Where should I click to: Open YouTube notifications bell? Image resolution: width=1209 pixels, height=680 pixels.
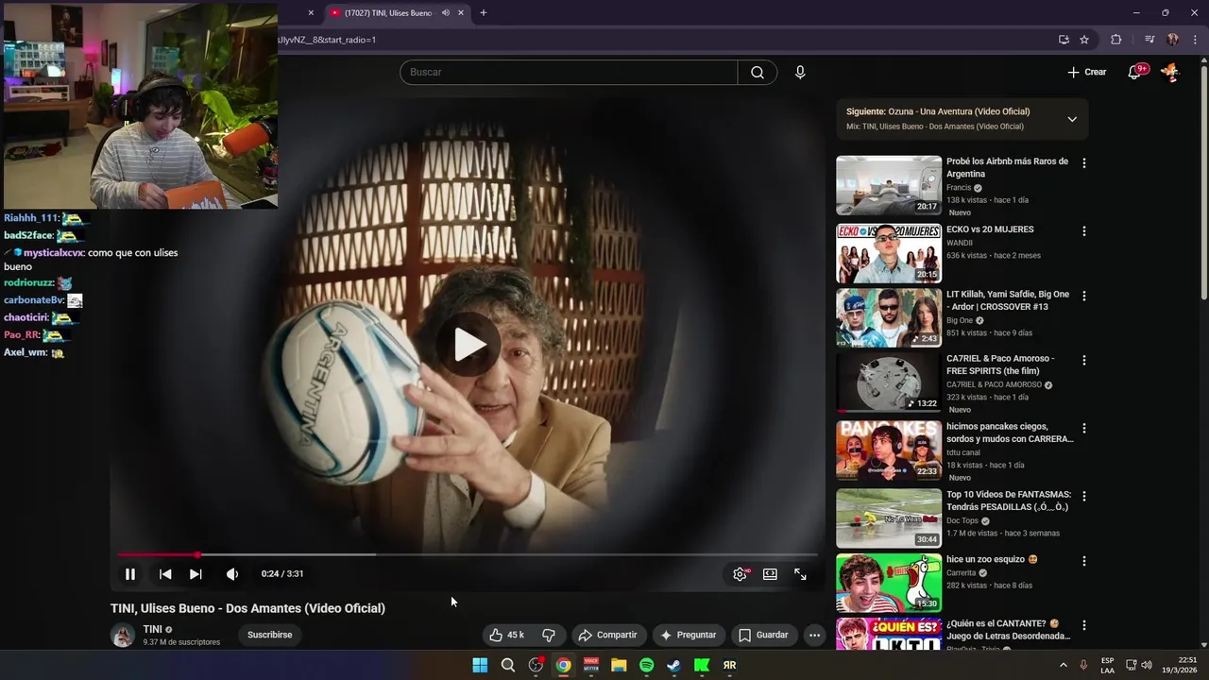[1134, 73]
